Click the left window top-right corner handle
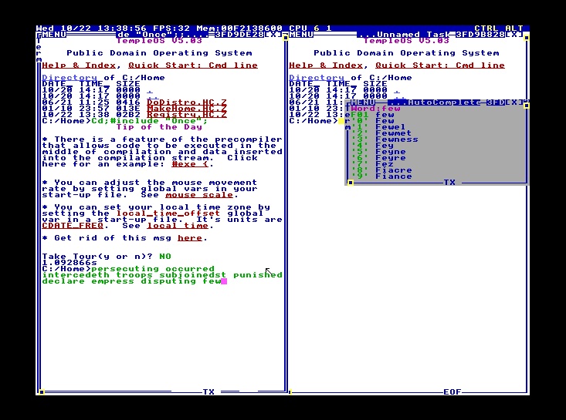Viewport: 566px width, 420px height. [x=286, y=38]
